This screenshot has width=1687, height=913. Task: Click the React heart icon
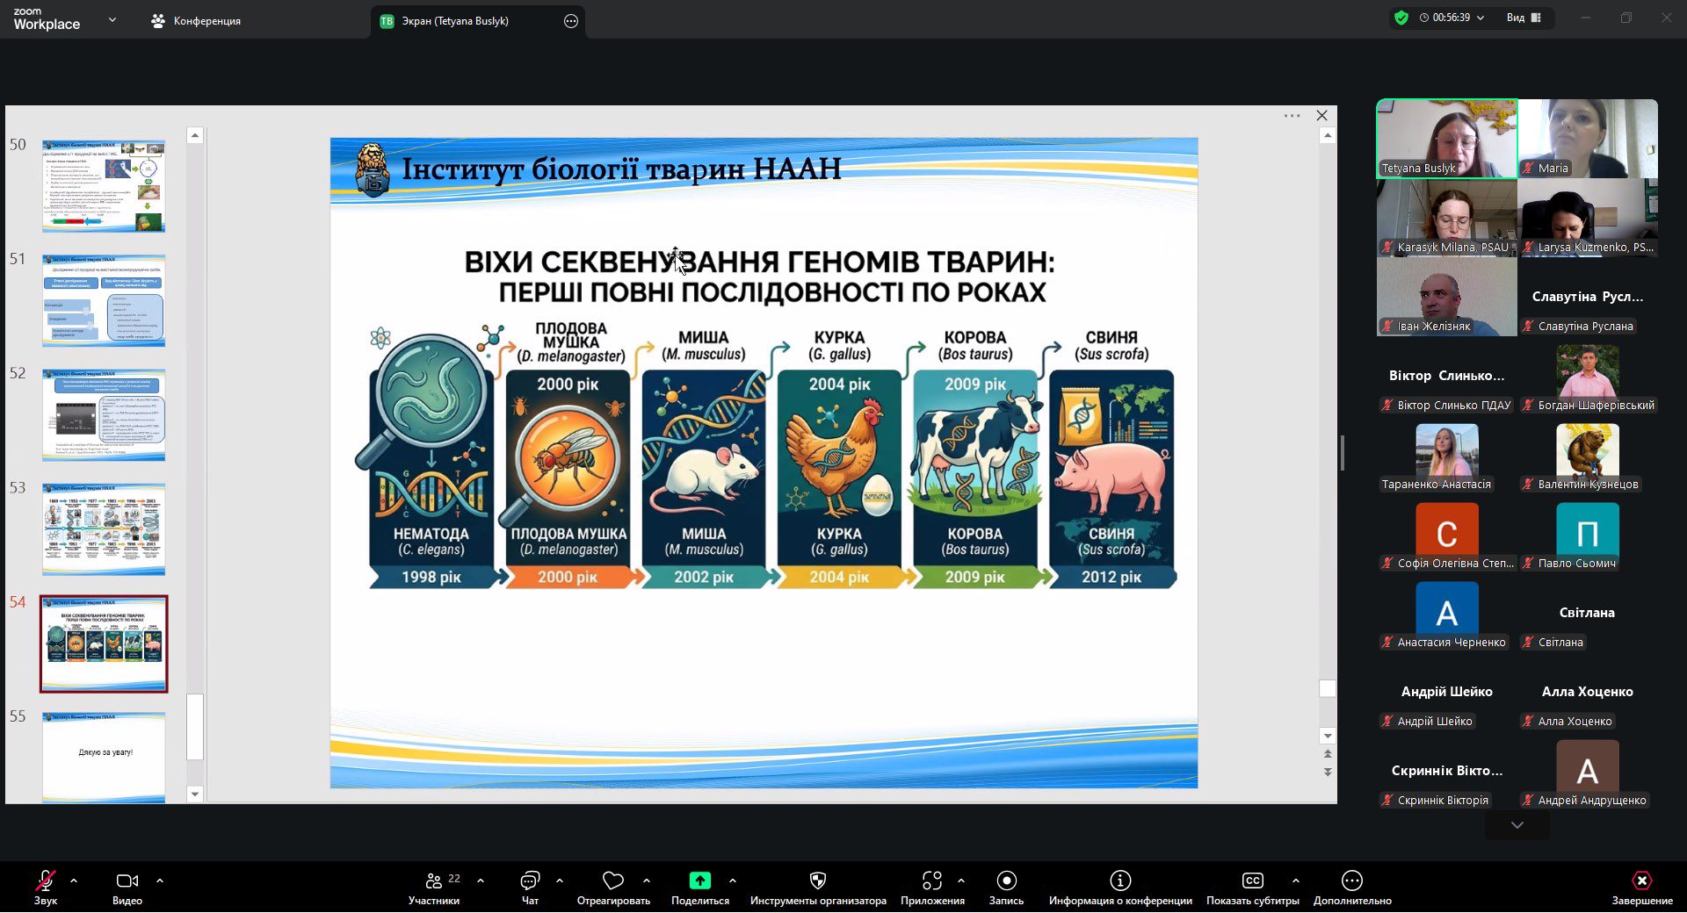[613, 881]
